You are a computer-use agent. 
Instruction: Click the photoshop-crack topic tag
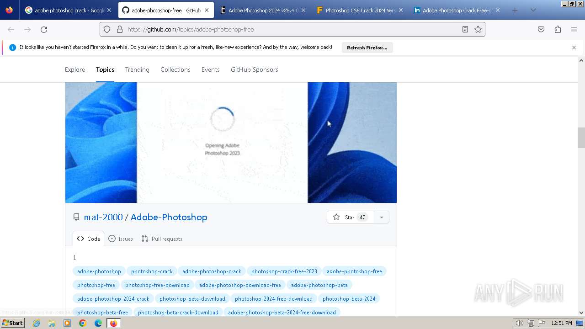(152, 271)
